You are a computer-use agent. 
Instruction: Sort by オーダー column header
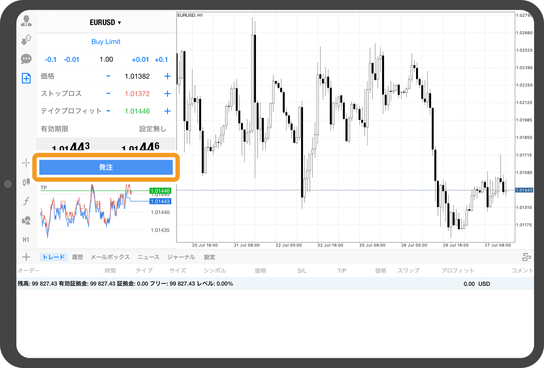point(29,271)
